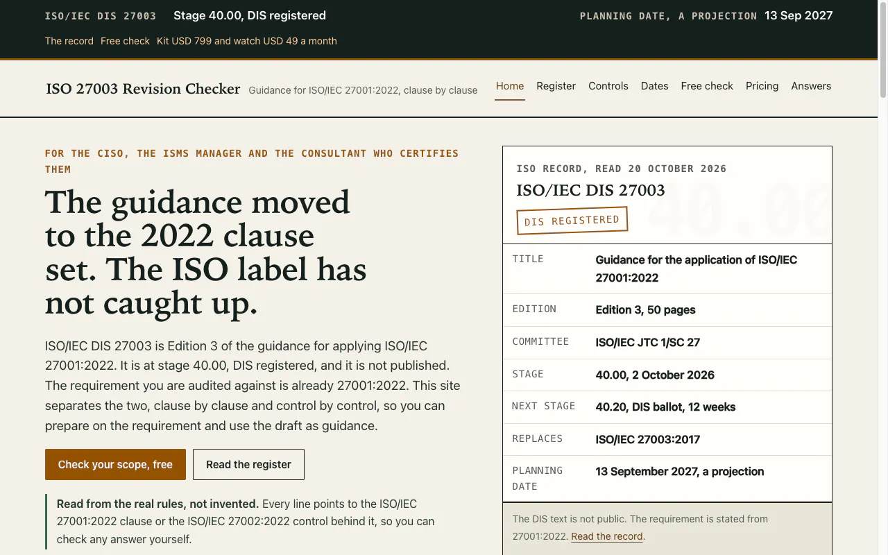Viewport: 888px width, 555px height.
Task: Click the 'ISO/IEC 27003:2017' replaces value
Action: tap(647, 439)
